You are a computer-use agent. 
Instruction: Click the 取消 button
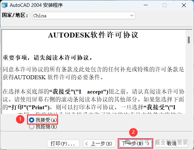(172, 143)
